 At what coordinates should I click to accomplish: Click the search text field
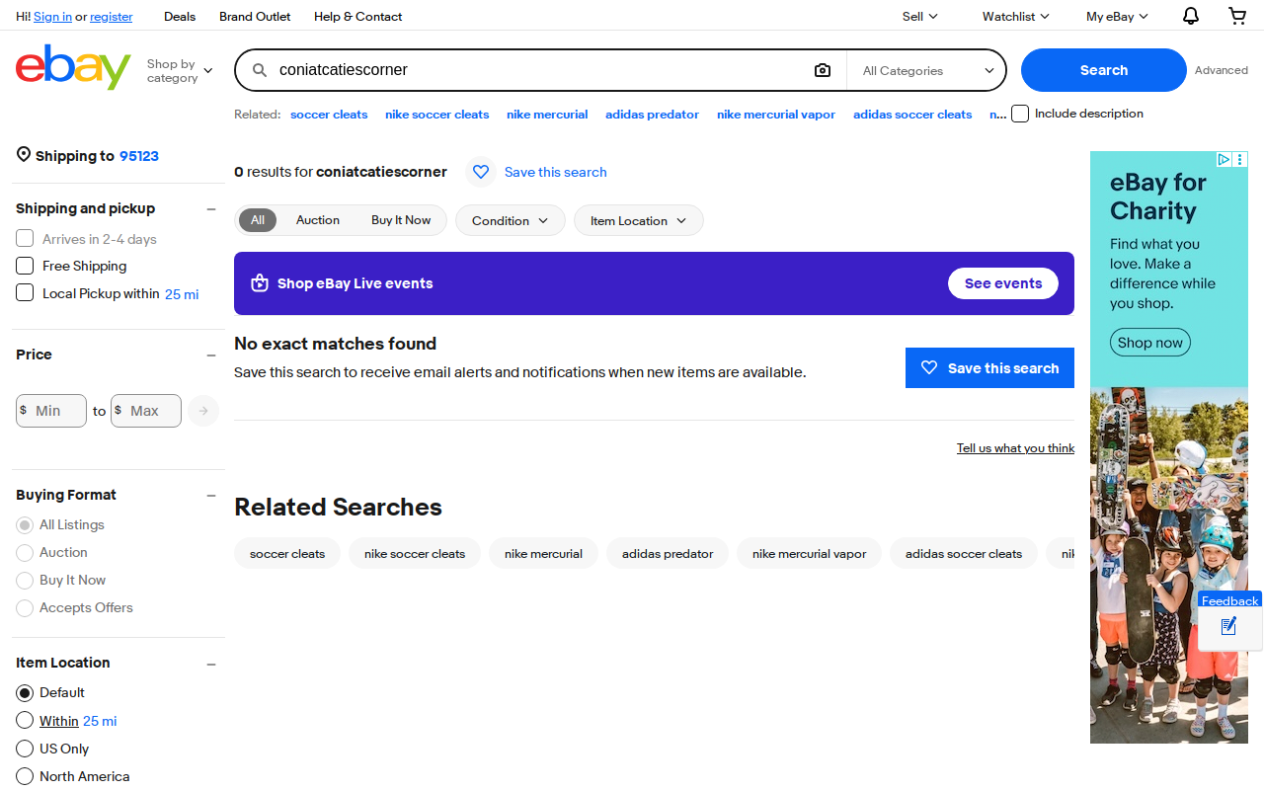tap(538, 70)
